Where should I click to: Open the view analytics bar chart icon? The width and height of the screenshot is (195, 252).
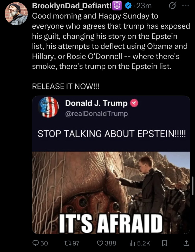coord(132,243)
